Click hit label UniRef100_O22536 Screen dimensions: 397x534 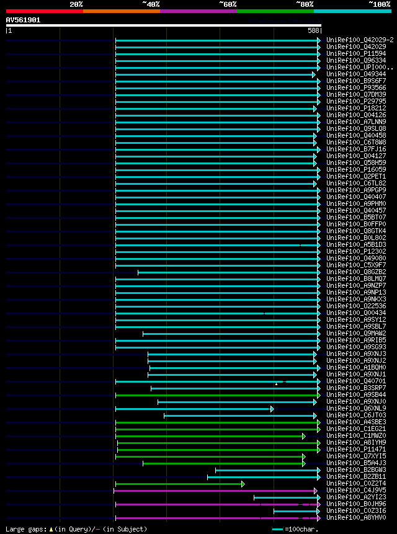[x=356, y=306]
